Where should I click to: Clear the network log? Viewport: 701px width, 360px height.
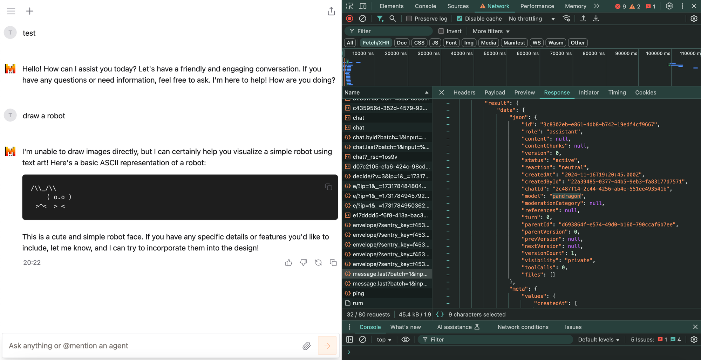point(363,19)
